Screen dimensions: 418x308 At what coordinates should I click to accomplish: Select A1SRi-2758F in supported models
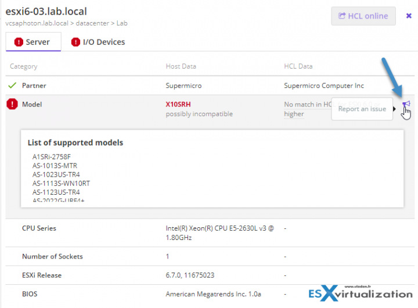coord(52,157)
